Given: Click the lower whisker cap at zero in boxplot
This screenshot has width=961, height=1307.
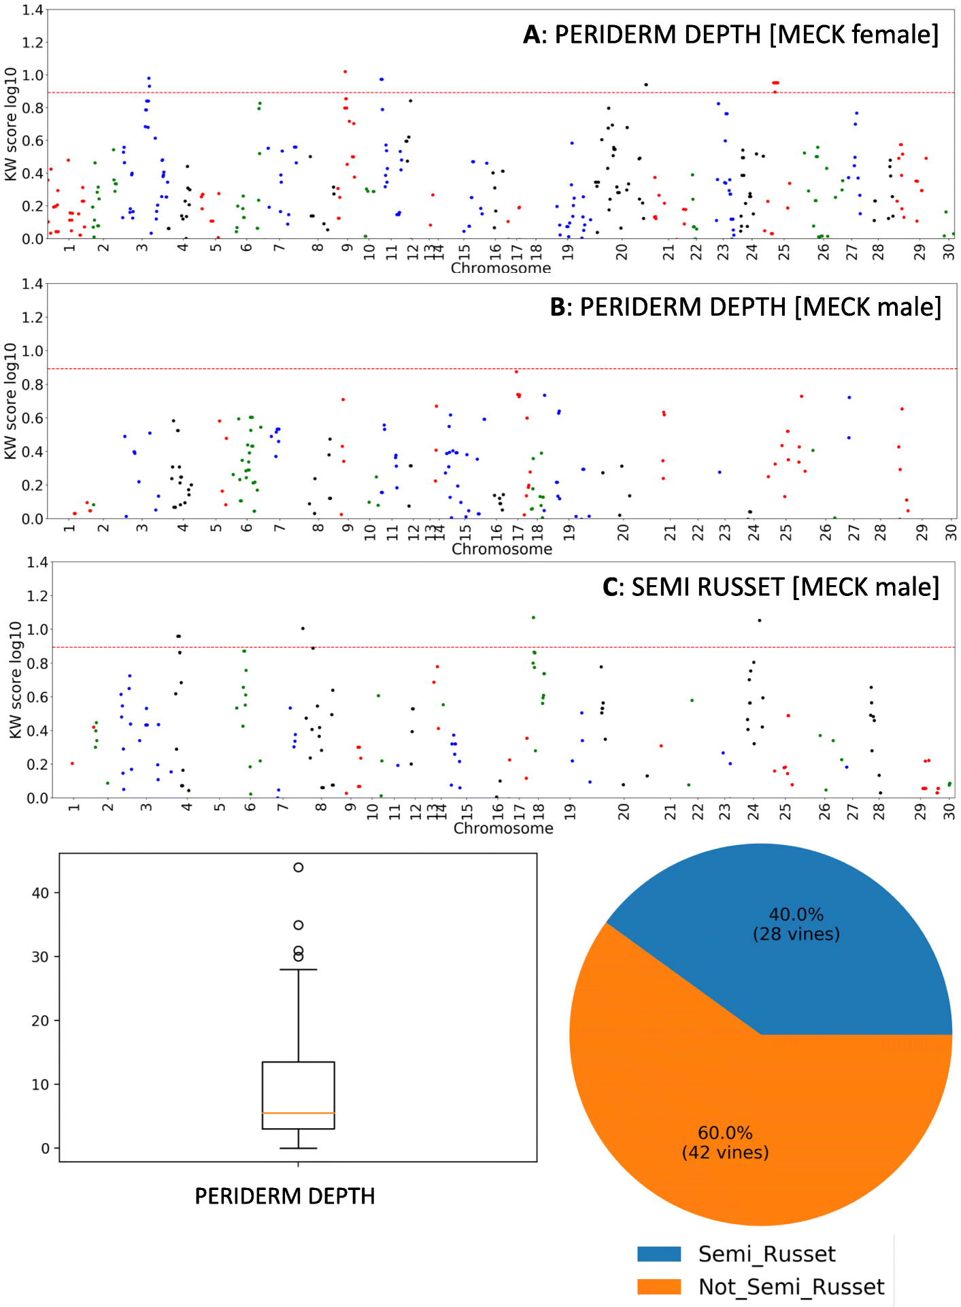Looking at the screenshot, I should [298, 1148].
